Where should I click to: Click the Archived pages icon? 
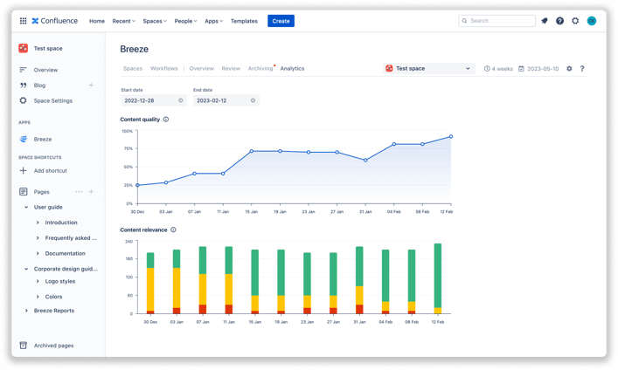(24, 346)
